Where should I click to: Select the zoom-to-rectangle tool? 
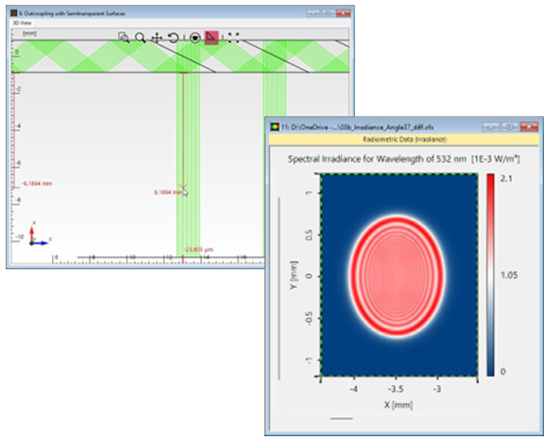(123, 37)
